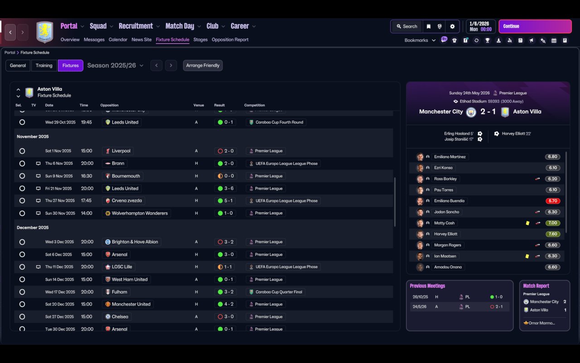Viewport: 580px width, 363px height.
Task: Click the fixture list vertical scrollbar
Action: [x=395, y=202]
